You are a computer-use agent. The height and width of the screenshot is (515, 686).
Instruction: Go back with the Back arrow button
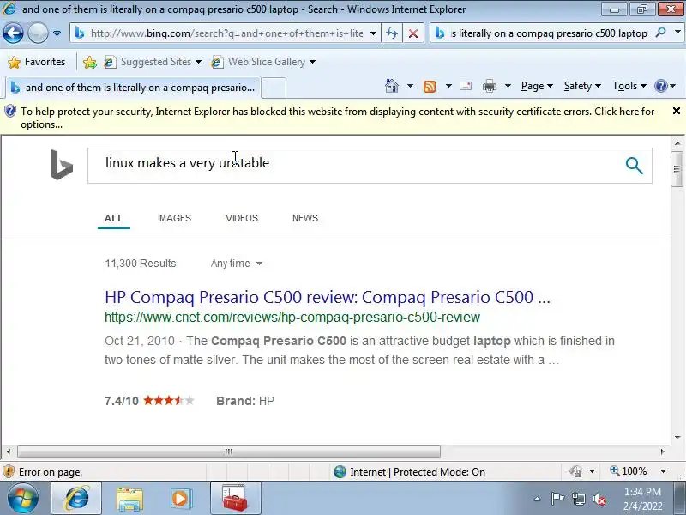point(13,33)
